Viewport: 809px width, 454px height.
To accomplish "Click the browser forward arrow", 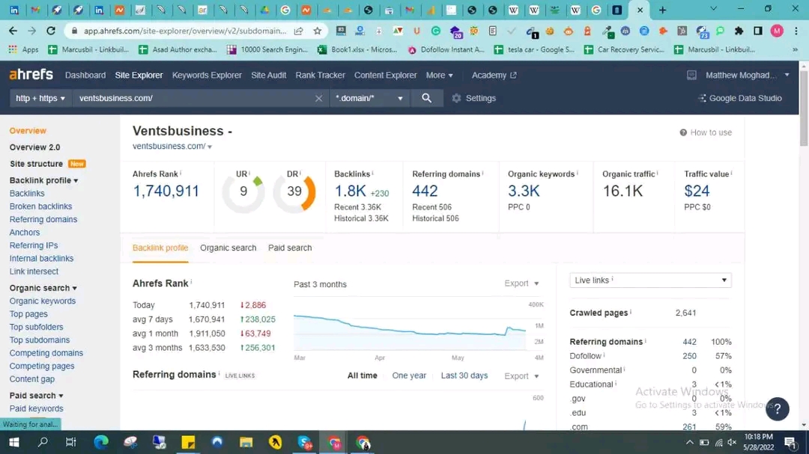I will tap(32, 31).
